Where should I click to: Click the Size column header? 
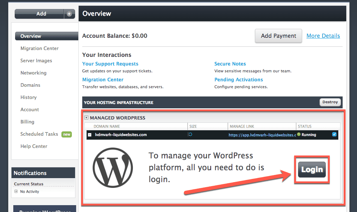coord(193,126)
